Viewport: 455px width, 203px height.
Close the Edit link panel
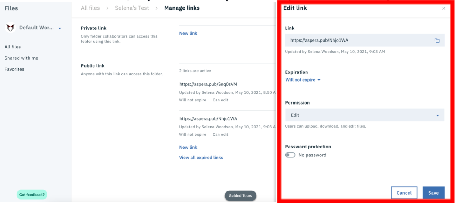pos(444,8)
